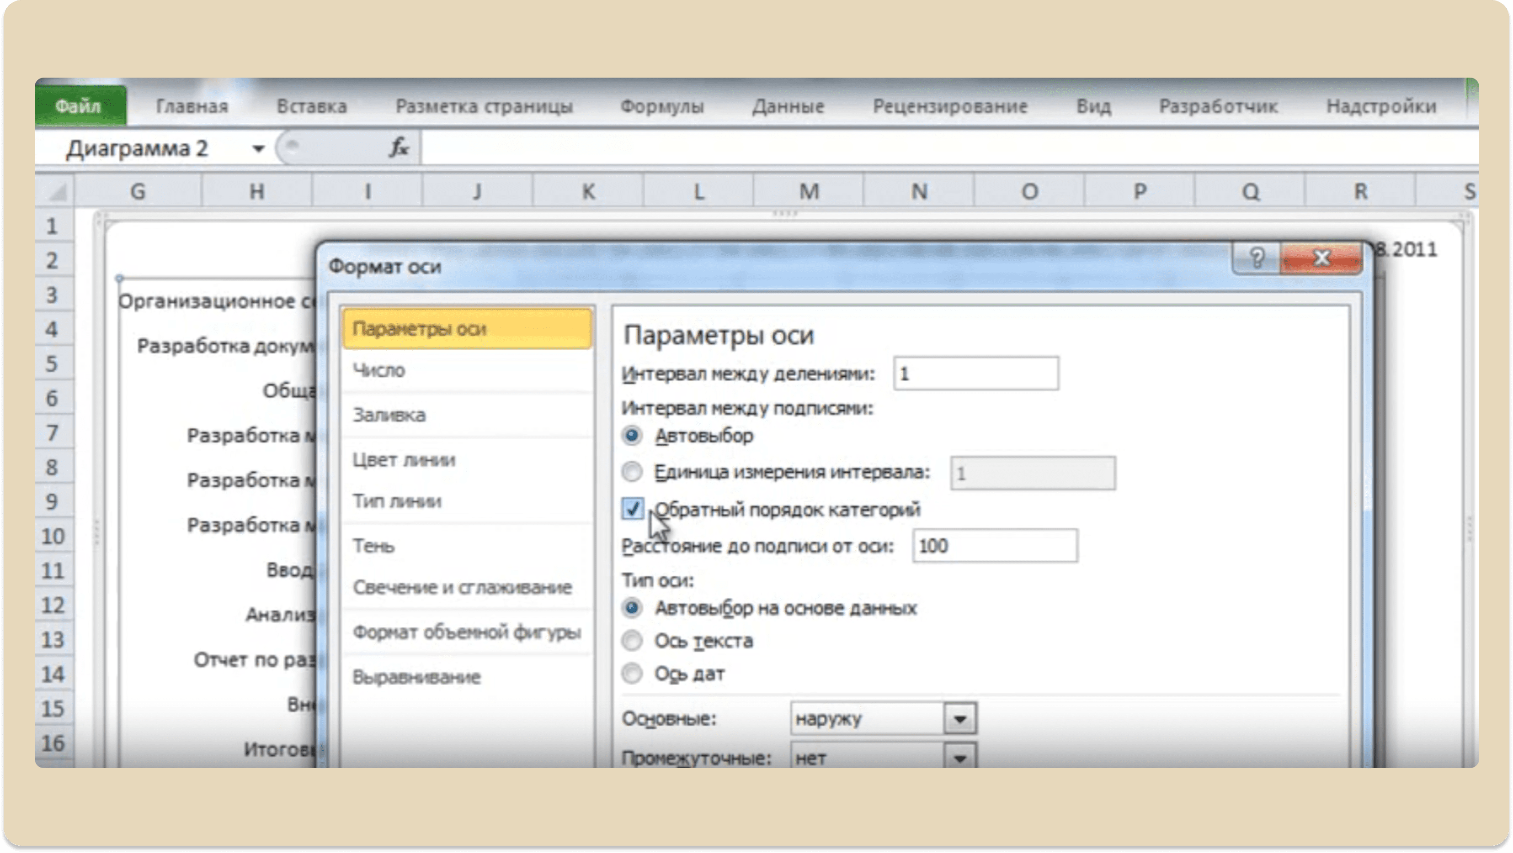Switch to the Вставка ribbon tab
The width and height of the screenshot is (1513, 853).
tap(312, 106)
